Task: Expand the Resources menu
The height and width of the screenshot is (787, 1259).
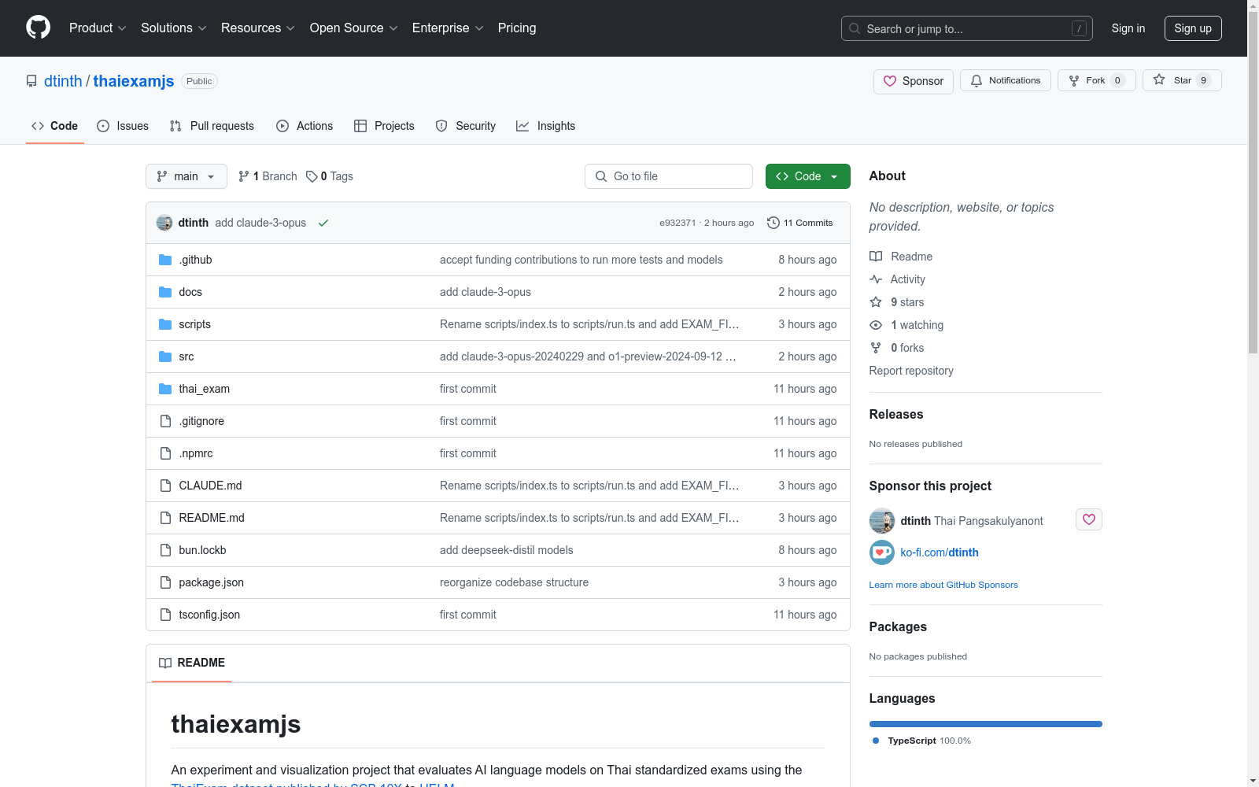Action: (258, 28)
